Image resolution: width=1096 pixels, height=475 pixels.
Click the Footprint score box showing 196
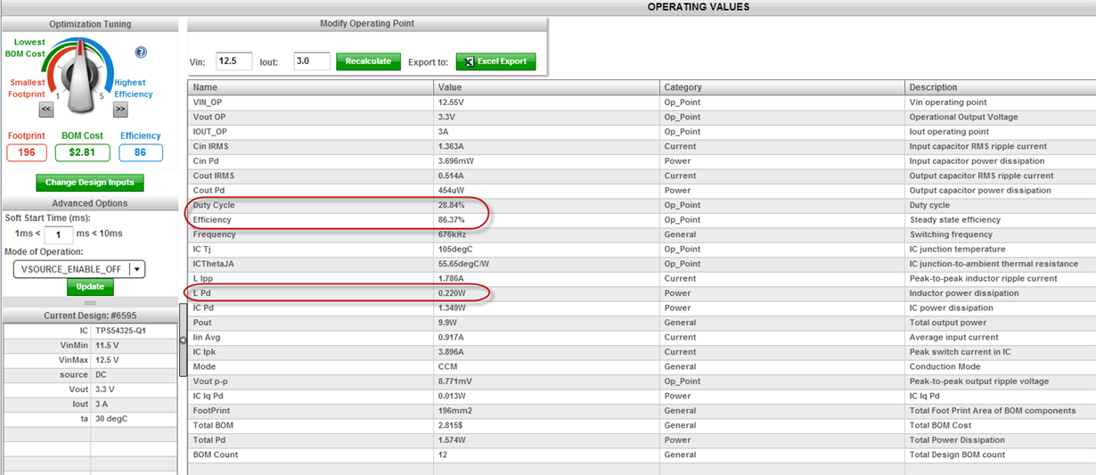(26, 152)
